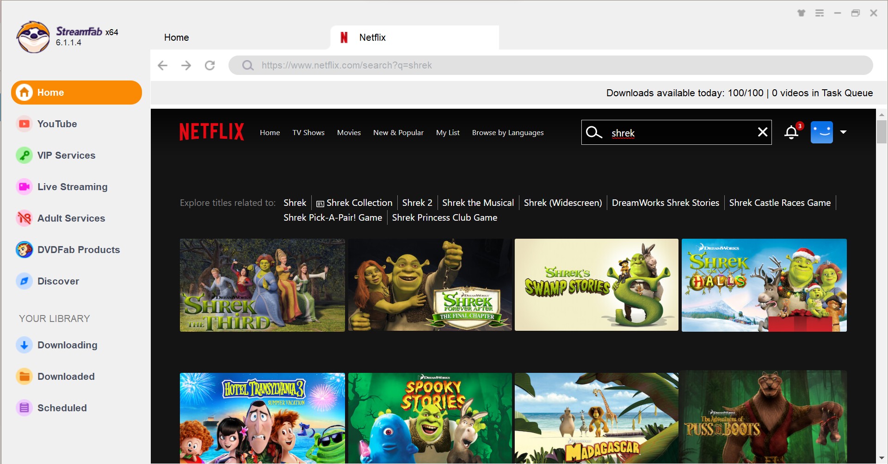The image size is (888, 464).
Task: Open Shrek the Halls thumbnail
Action: click(x=764, y=285)
